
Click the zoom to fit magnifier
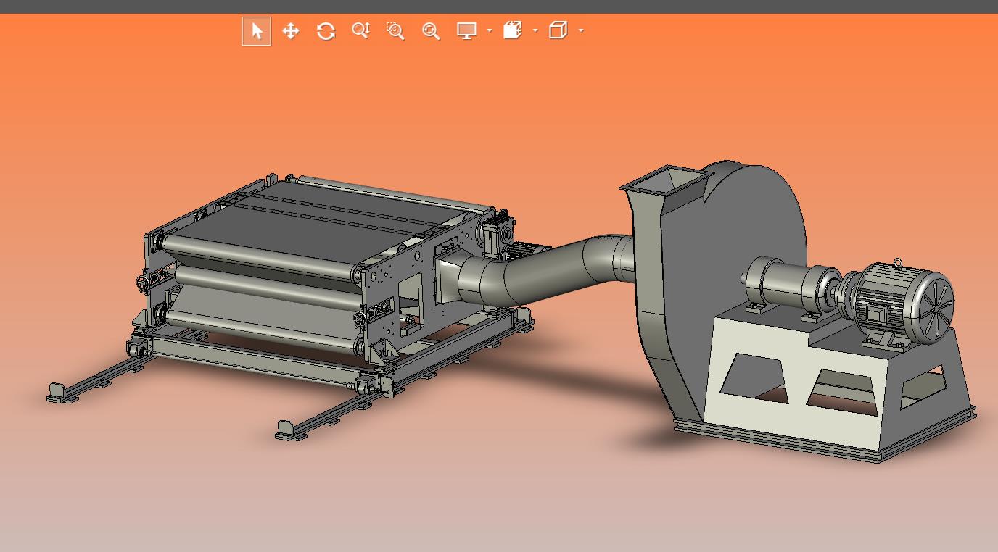(x=431, y=30)
